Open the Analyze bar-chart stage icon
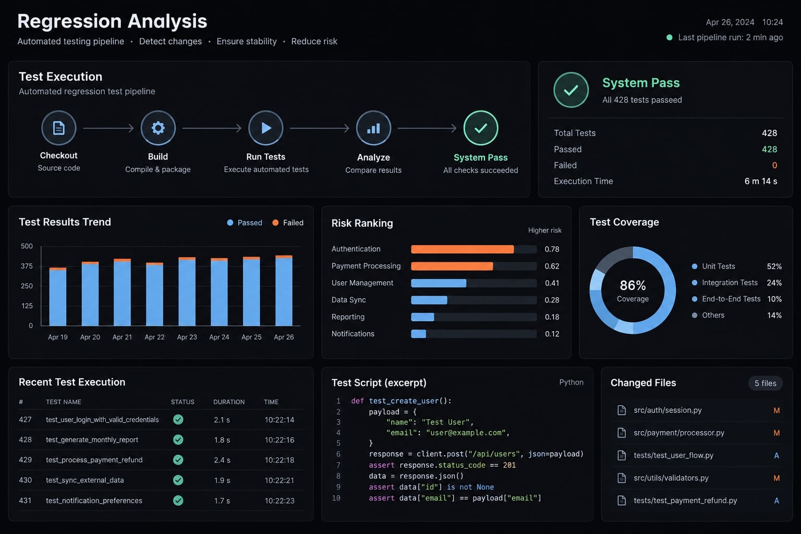Screen dimensions: 801x534 point(373,128)
